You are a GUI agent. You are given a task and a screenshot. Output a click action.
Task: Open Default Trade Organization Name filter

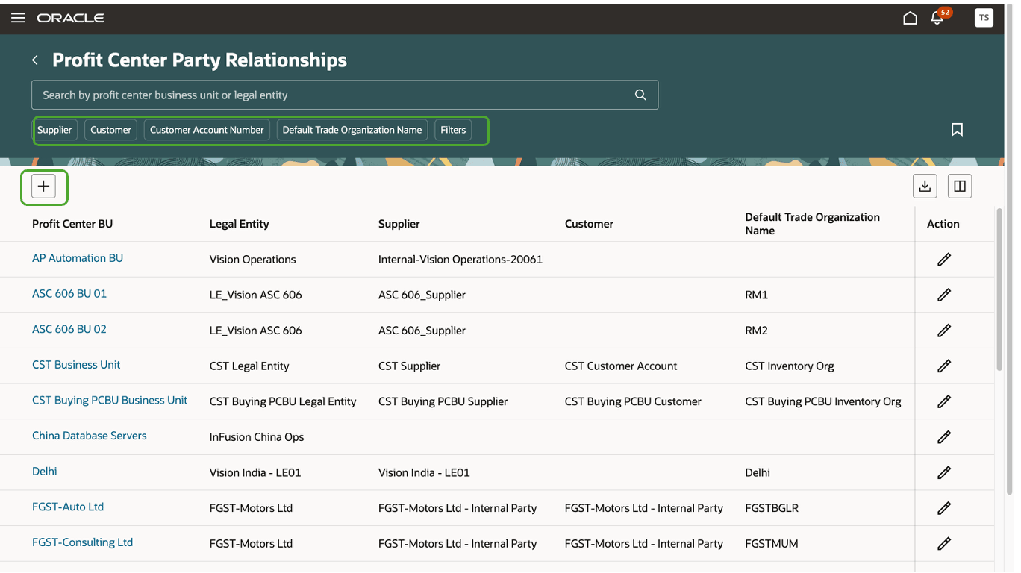tap(352, 130)
